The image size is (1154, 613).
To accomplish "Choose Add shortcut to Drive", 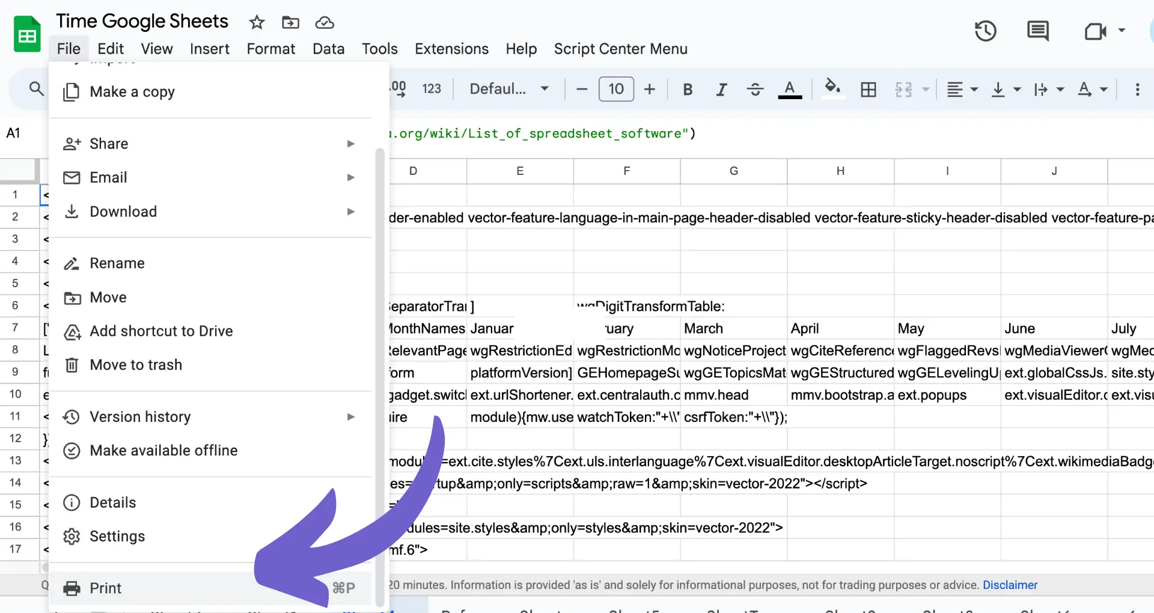I will pyautogui.click(x=210, y=331).
